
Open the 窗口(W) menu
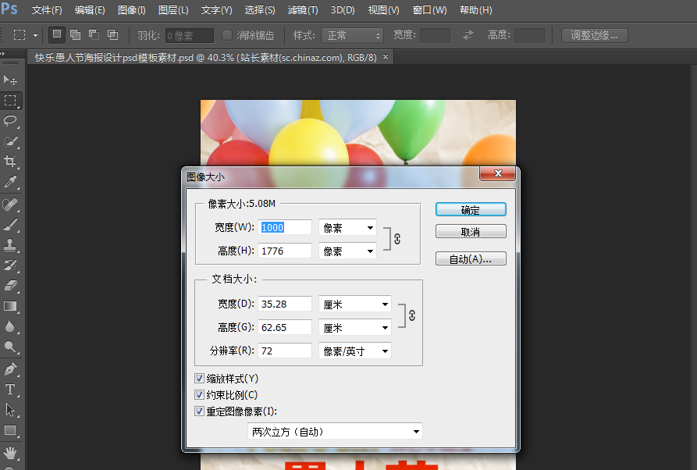tap(429, 10)
